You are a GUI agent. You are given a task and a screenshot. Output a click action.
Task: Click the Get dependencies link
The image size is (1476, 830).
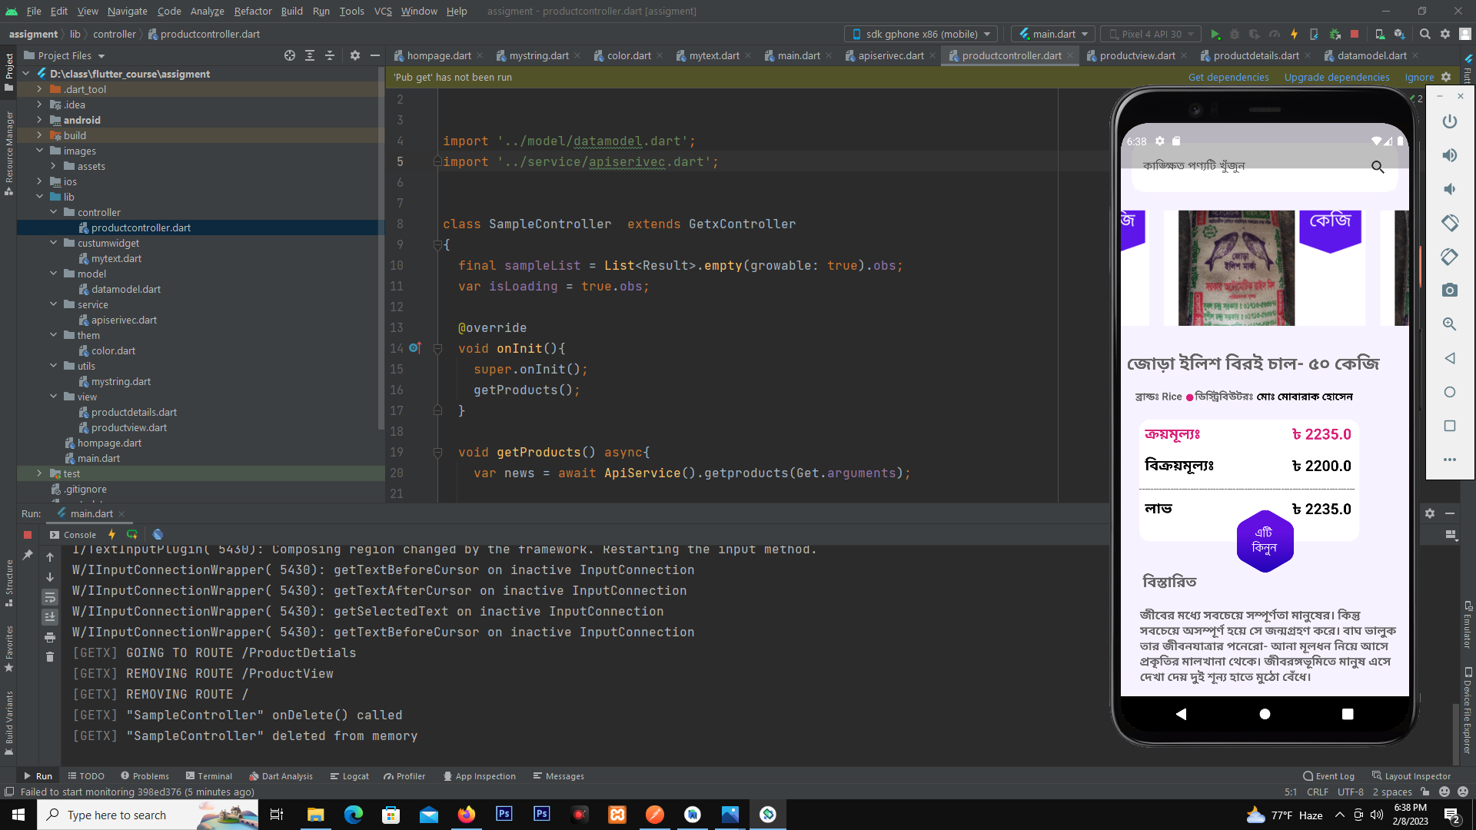click(x=1228, y=78)
